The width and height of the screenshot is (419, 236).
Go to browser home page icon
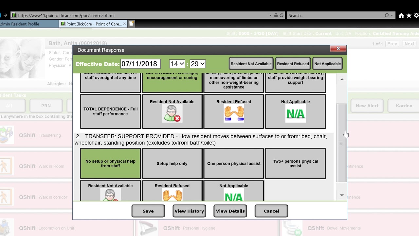[401, 15]
